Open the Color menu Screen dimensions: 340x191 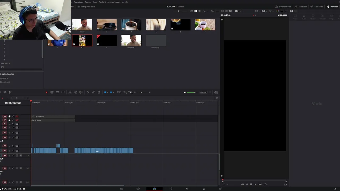click(x=95, y=2)
